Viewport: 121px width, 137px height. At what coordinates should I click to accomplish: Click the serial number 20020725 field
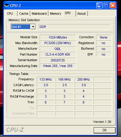coord(58,60)
